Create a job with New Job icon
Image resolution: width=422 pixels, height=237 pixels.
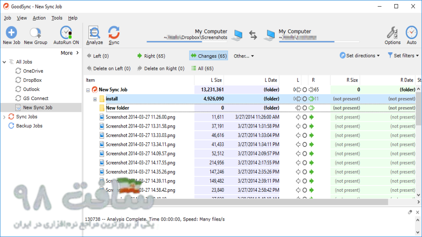click(x=11, y=33)
